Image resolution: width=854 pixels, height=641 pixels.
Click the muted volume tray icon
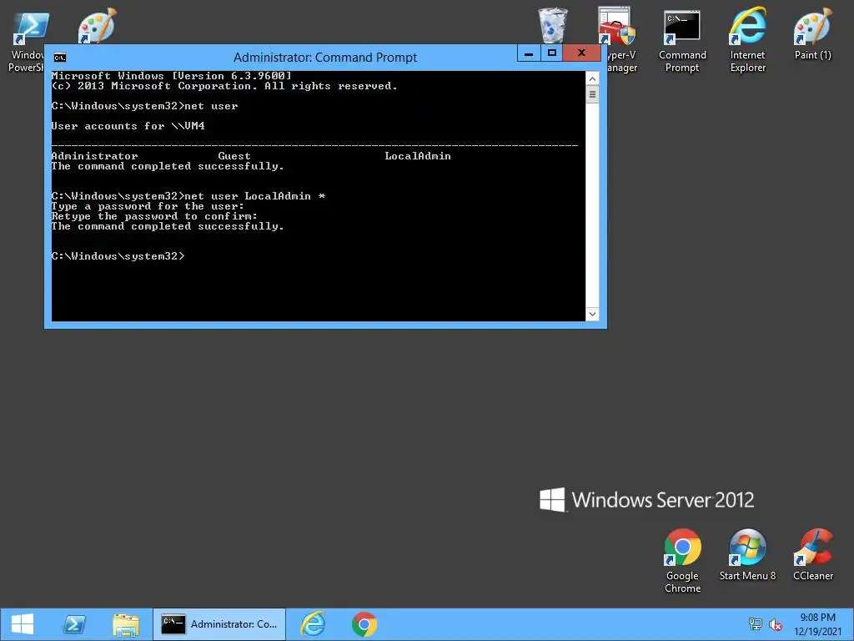[x=776, y=624]
